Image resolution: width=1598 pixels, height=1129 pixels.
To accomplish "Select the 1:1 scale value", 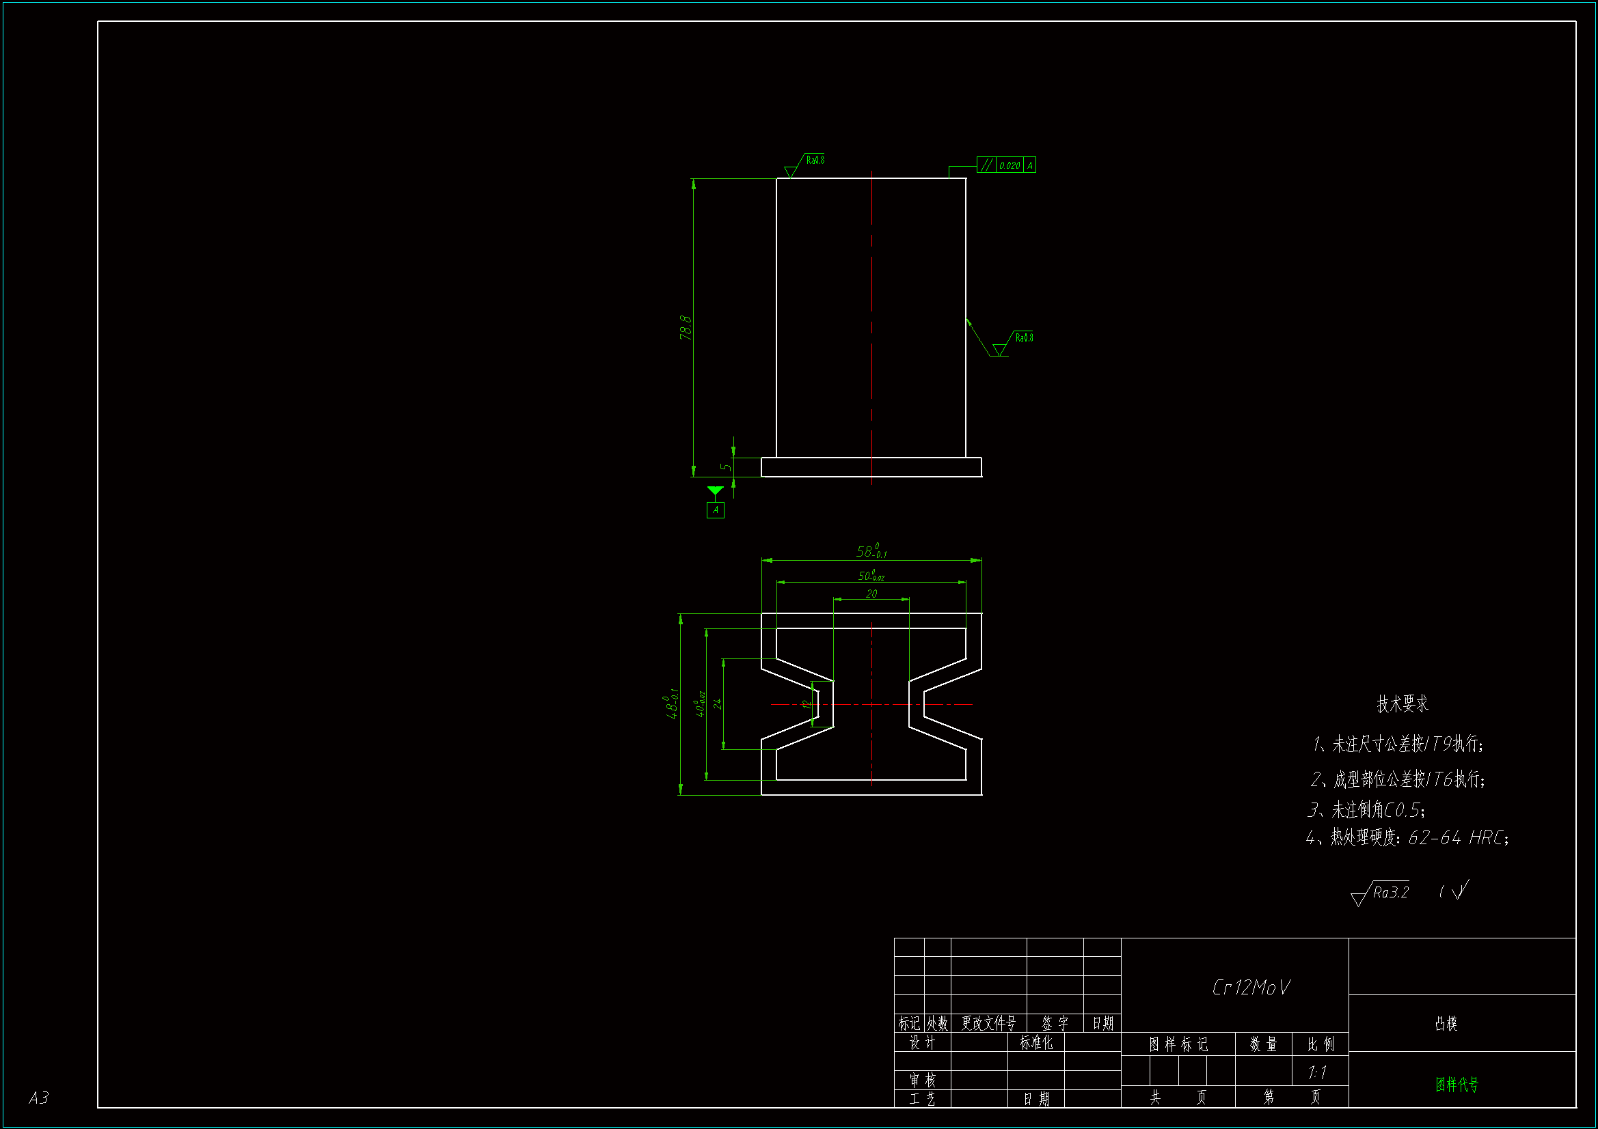I will coord(1317,1073).
